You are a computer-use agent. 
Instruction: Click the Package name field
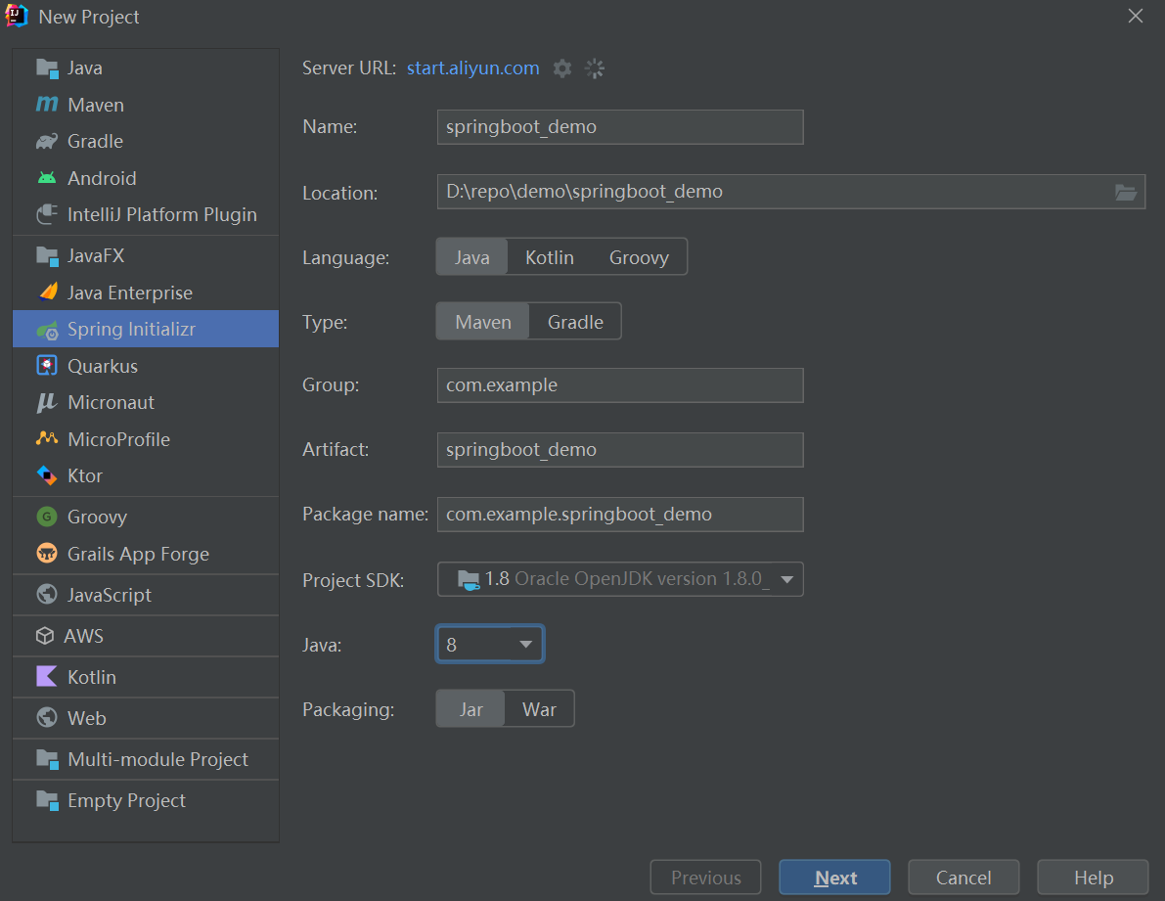(620, 515)
